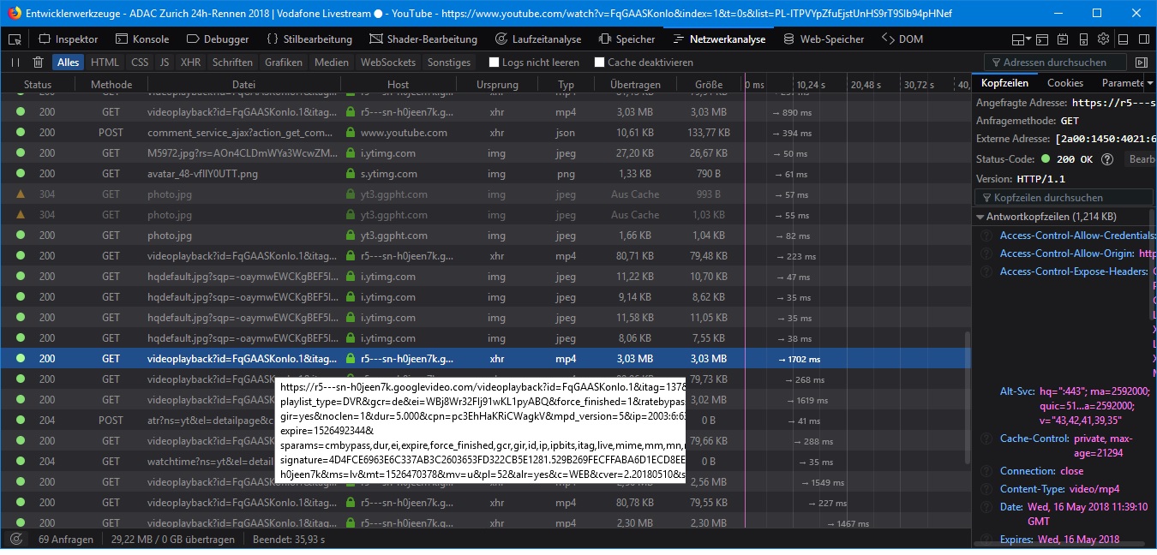
Task: Toggle the Grafiken filter
Action: tap(284, 63)
